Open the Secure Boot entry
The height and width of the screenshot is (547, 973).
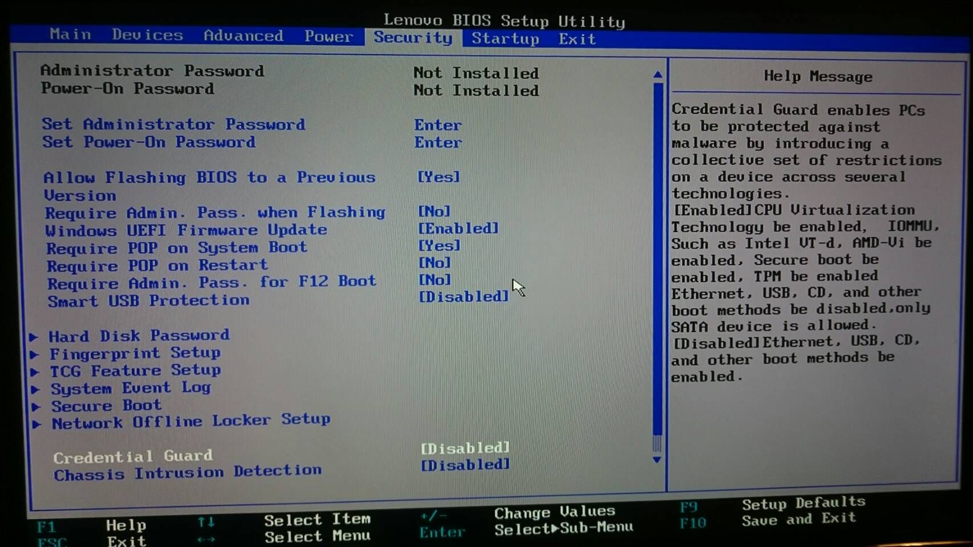point(107,406)
